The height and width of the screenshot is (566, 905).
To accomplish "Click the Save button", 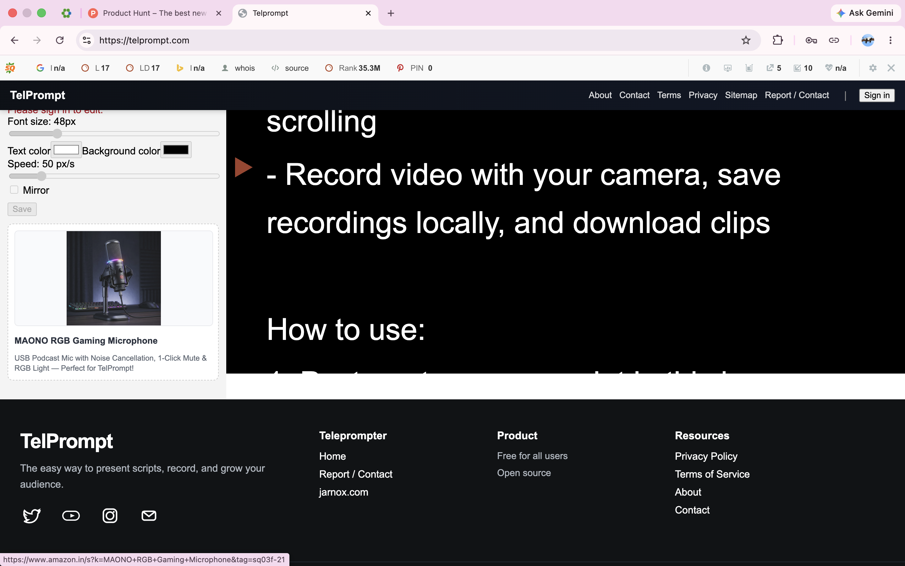I will pyautogui.click(x=22, y=209).
